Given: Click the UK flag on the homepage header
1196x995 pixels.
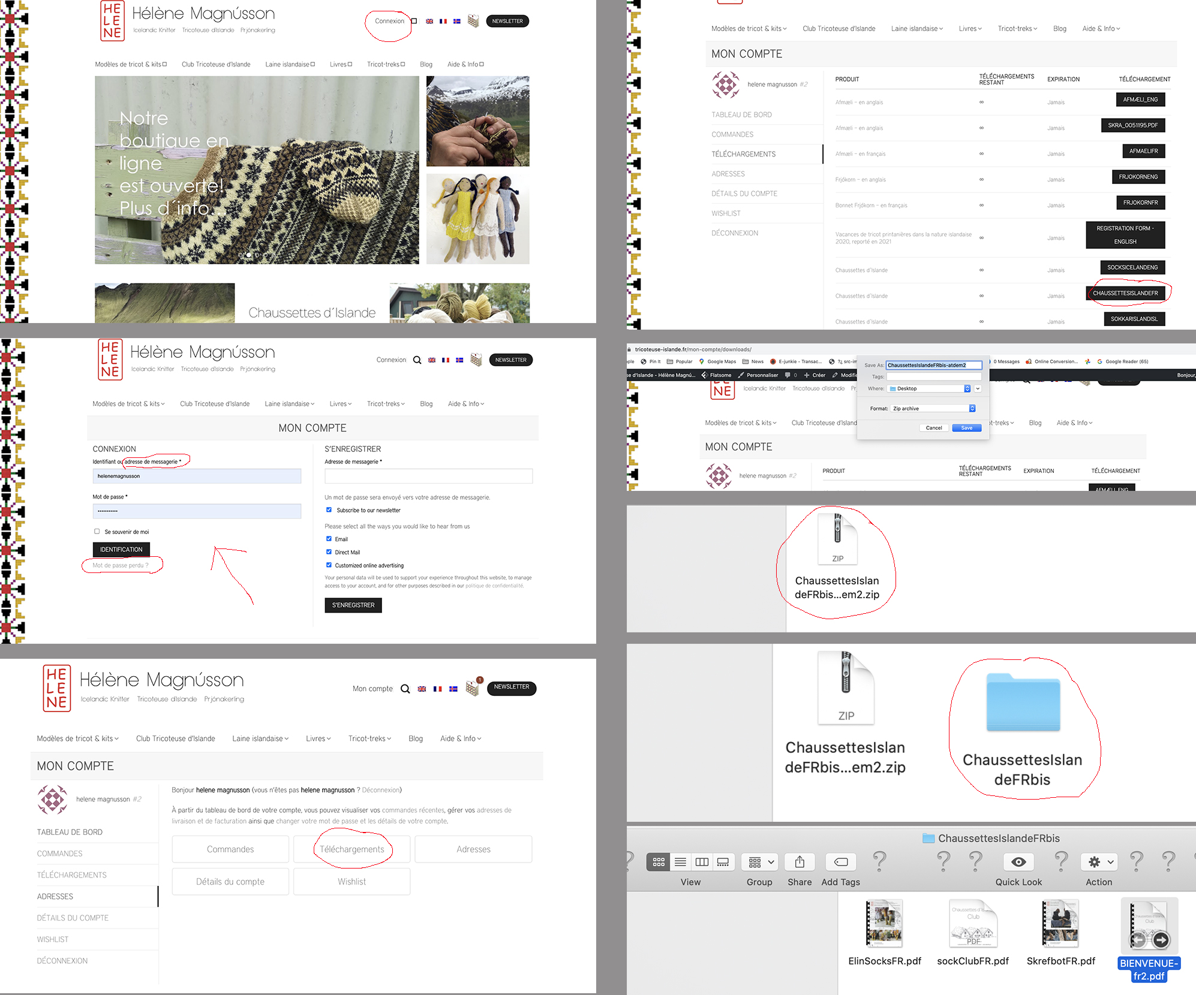Looking at the screenshot, I should pyautogui.click(x=429, y=21).
